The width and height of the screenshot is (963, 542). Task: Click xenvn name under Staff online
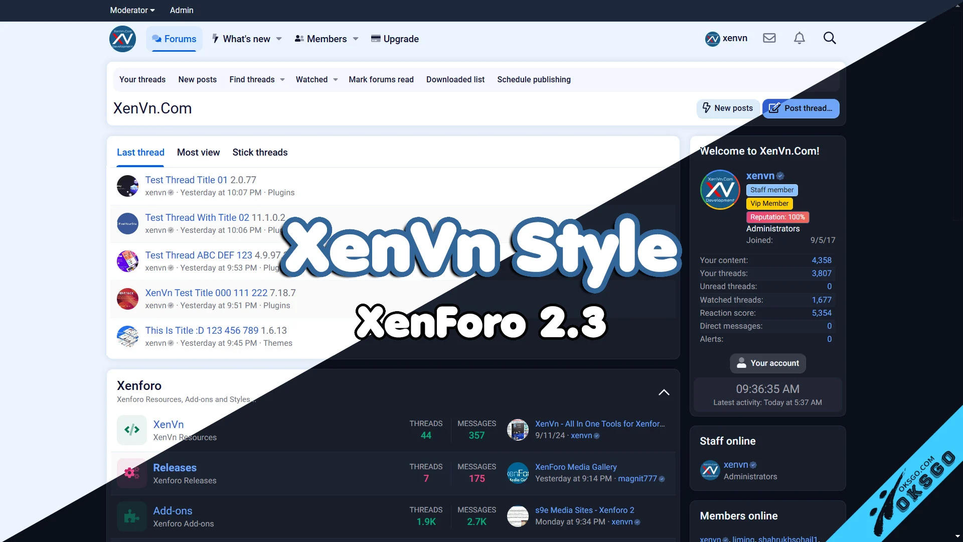(x=736, y=465)
